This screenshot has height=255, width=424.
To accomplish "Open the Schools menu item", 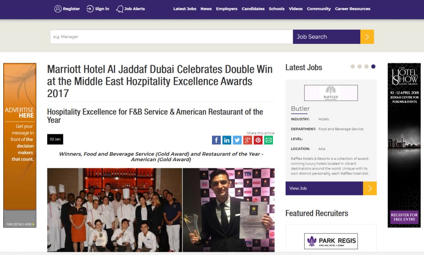I will (x=277, y=9).
